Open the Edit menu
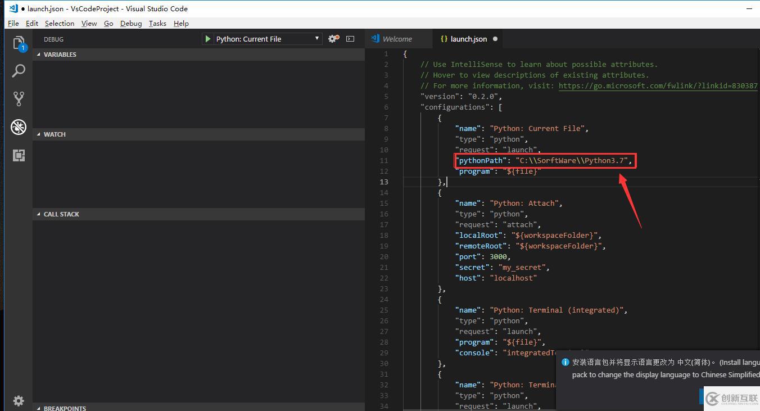The height and width of the screenshot is (411, 760). [x=32, y=23]
